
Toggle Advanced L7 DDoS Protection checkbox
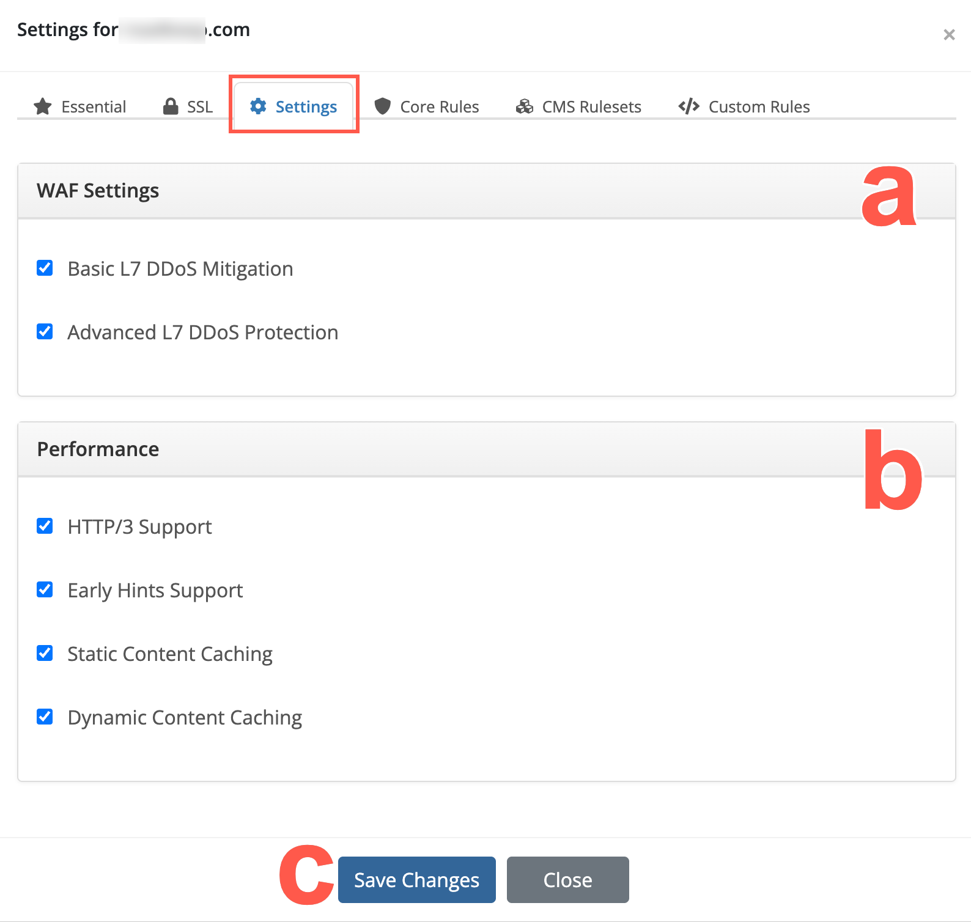[x=45, y=331]
